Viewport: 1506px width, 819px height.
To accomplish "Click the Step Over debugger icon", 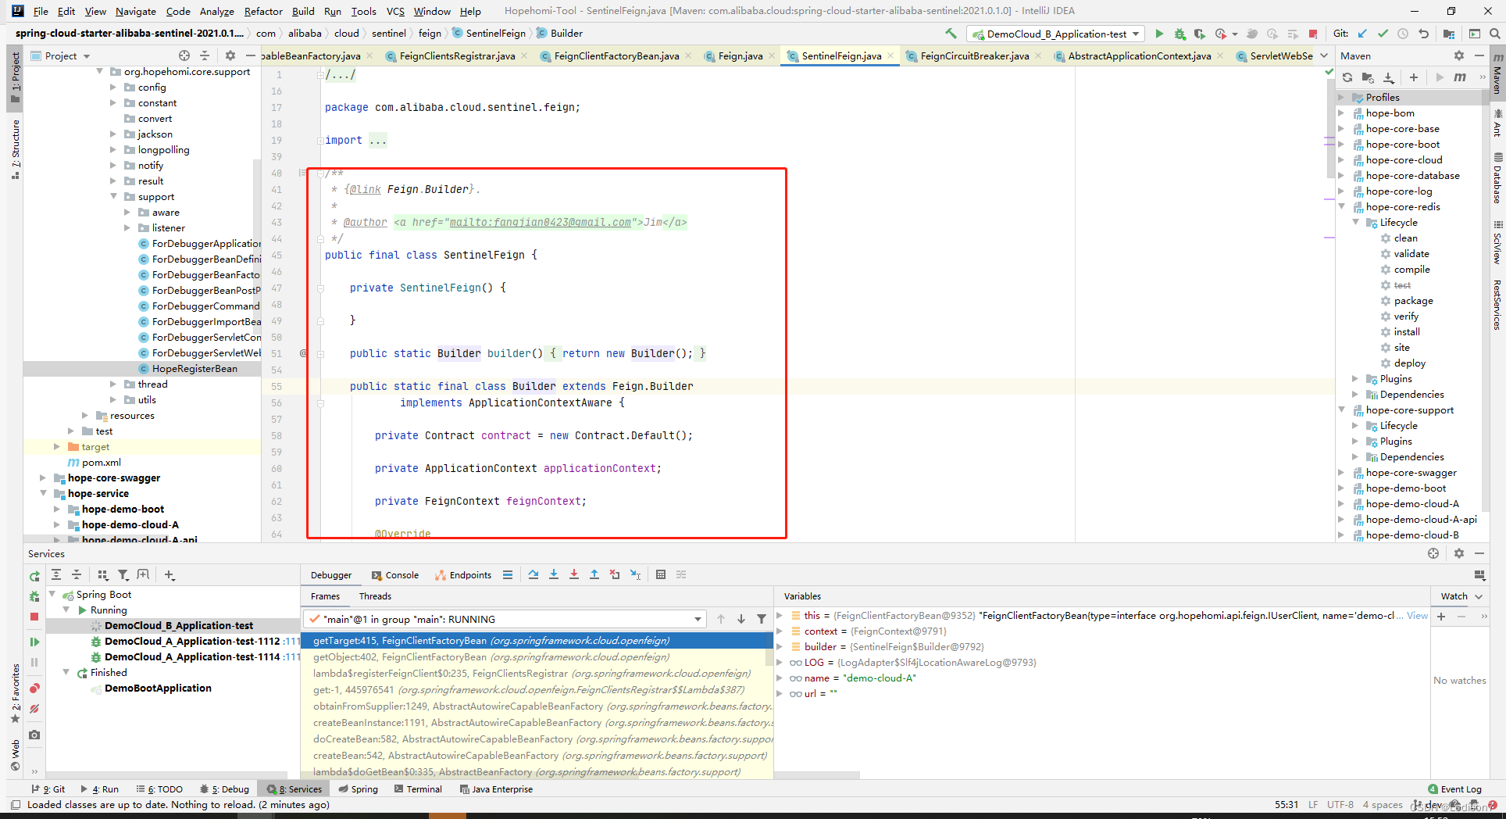I will point(534,574).
